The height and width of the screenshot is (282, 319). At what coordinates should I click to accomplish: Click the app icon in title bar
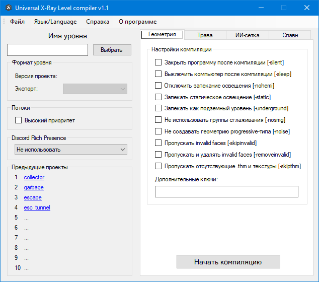point(8,8)
